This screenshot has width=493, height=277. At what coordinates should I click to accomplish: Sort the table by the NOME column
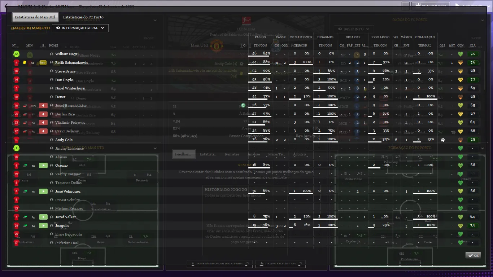point(53,46)
